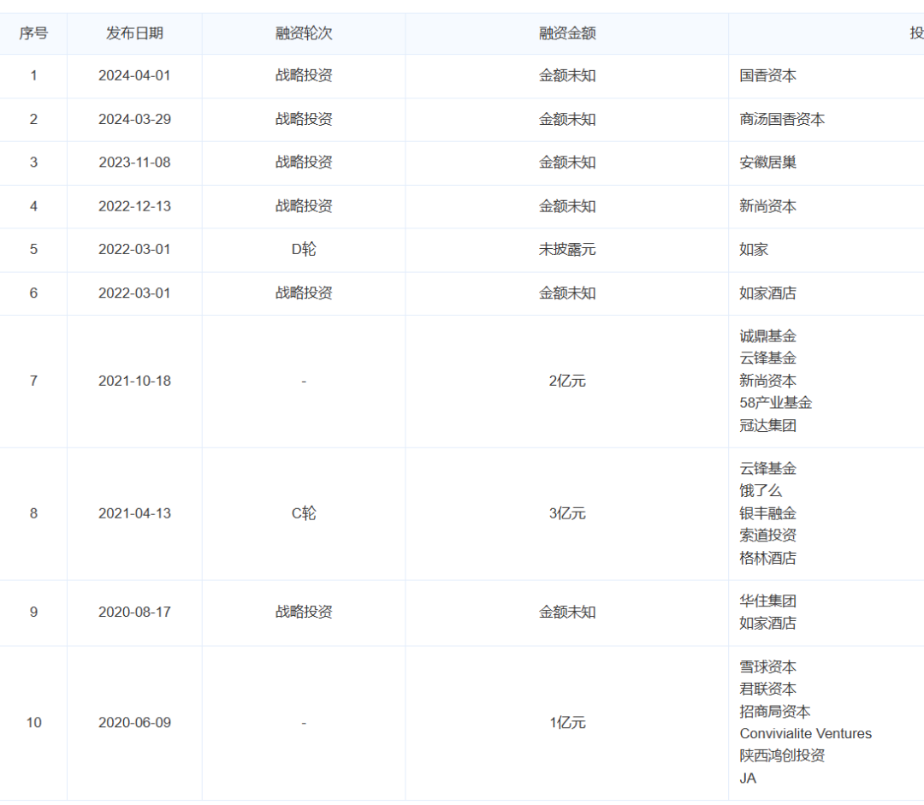Image resolution: width=924 pixels, height=805 pixels.
Task: Select date cell 2023-11-08
Action: click(134, 163)
